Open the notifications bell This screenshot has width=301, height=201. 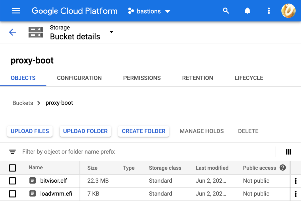pyautogui.click(x=247, y=11)
